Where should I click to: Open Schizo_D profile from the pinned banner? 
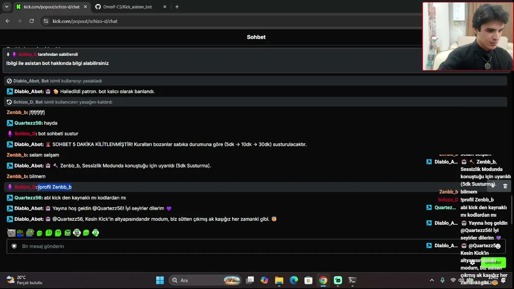coord(27,54)
